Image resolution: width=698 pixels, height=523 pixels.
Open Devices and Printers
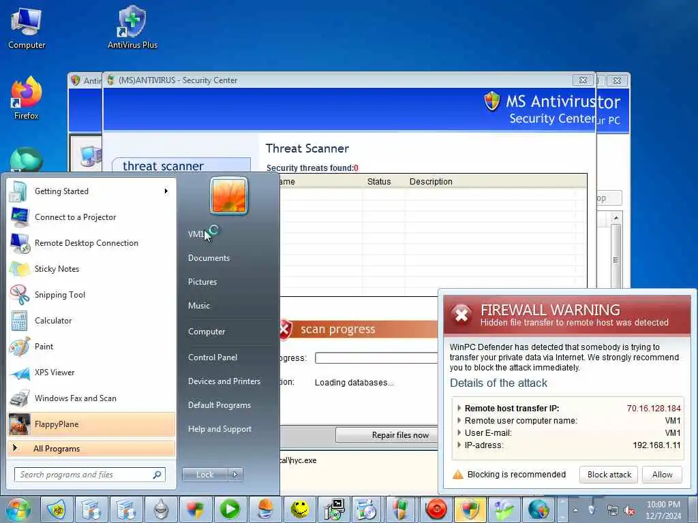coord(224,381)
